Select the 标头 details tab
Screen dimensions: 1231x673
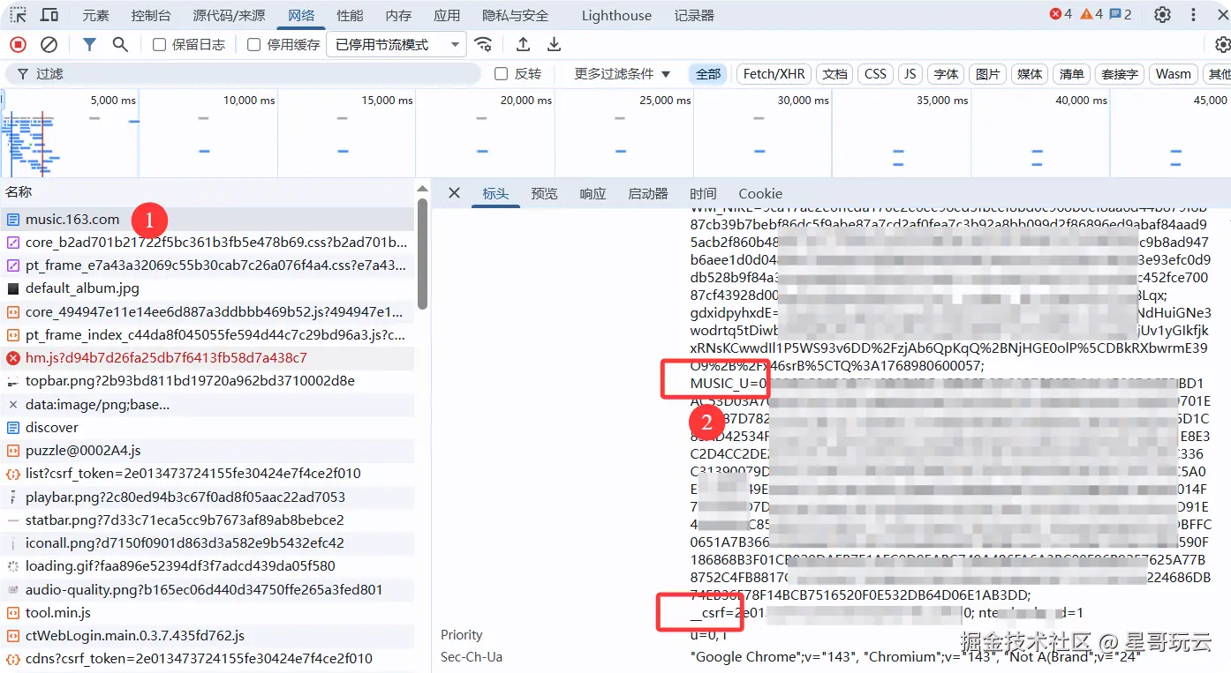(495, 193)
